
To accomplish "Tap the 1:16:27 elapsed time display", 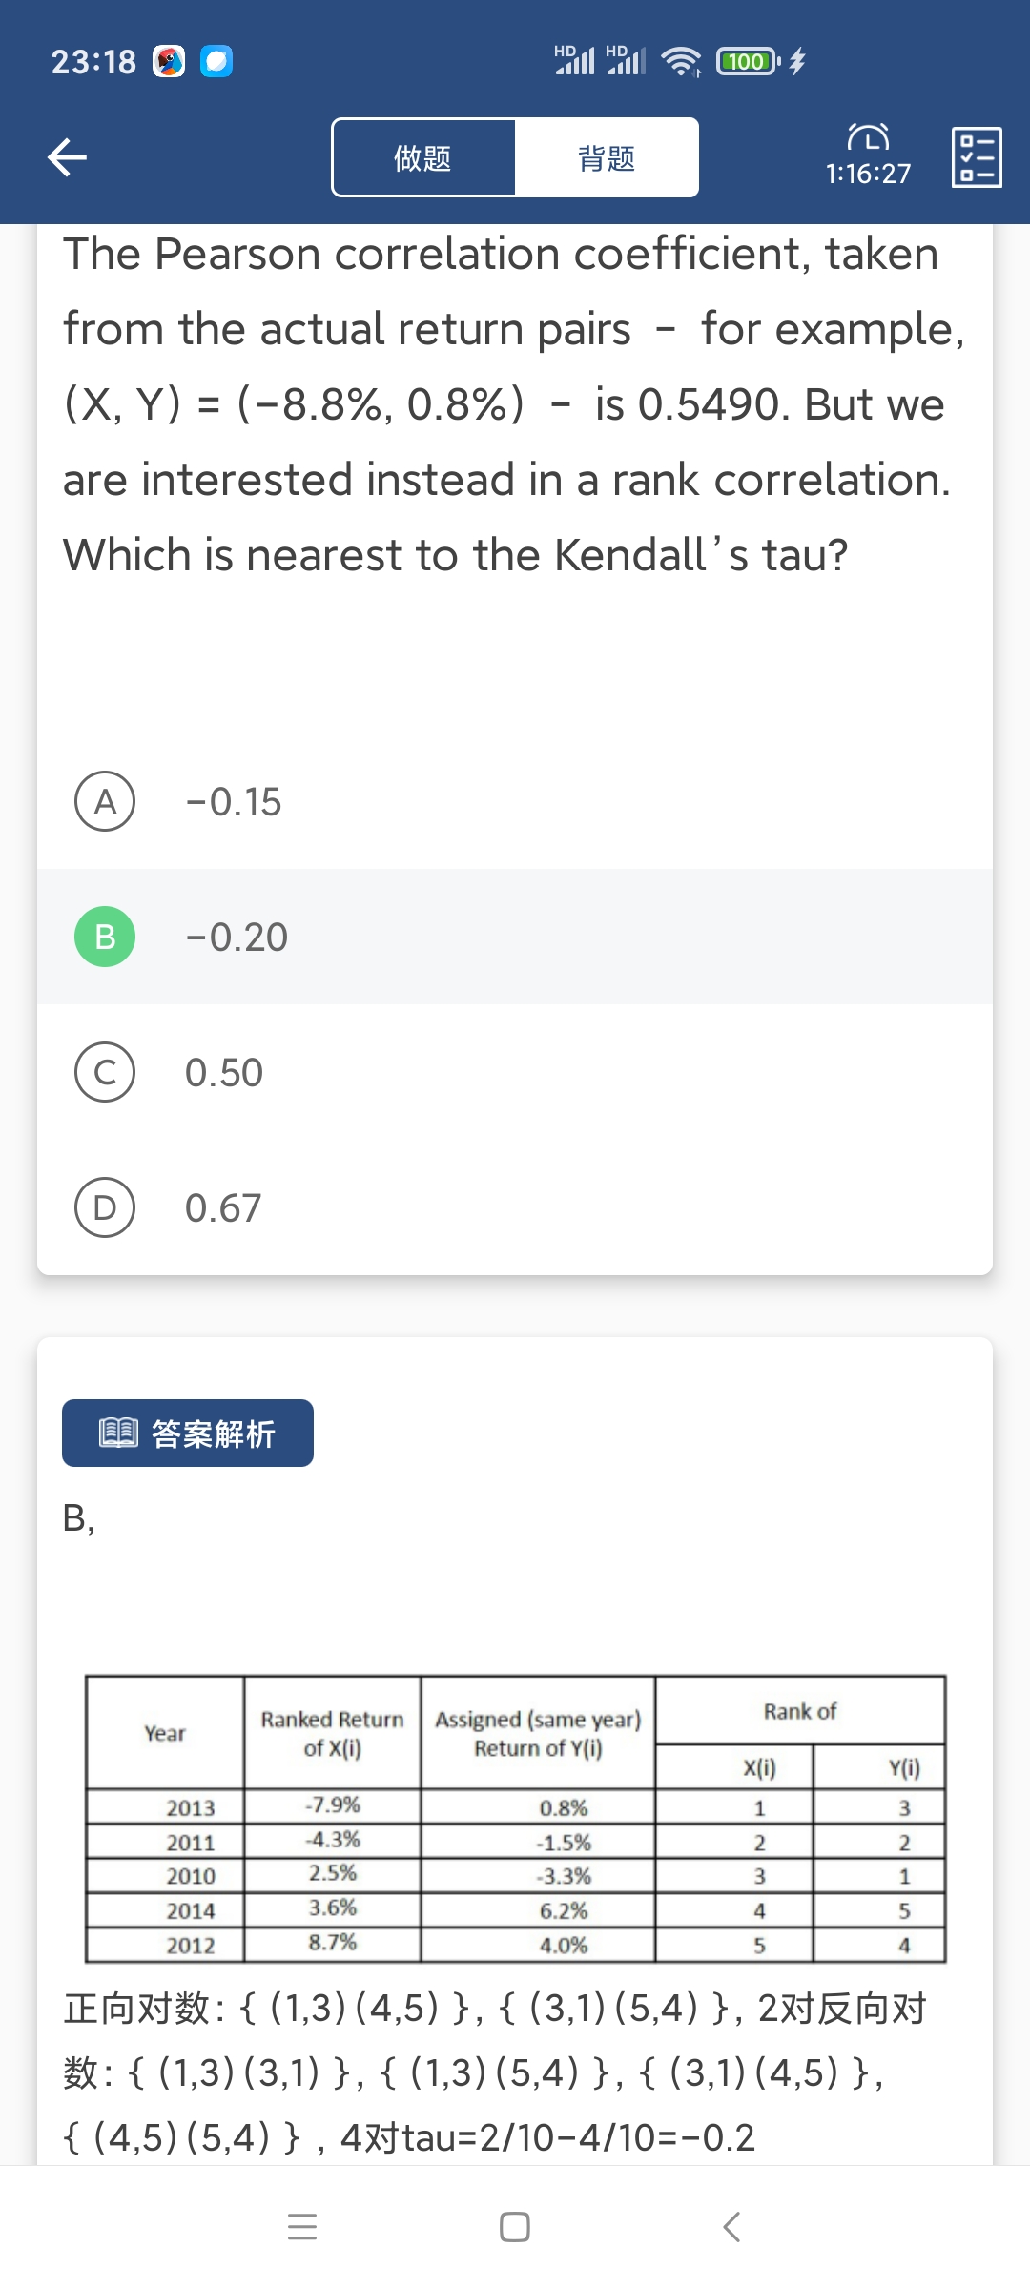I will coord(868,174).
